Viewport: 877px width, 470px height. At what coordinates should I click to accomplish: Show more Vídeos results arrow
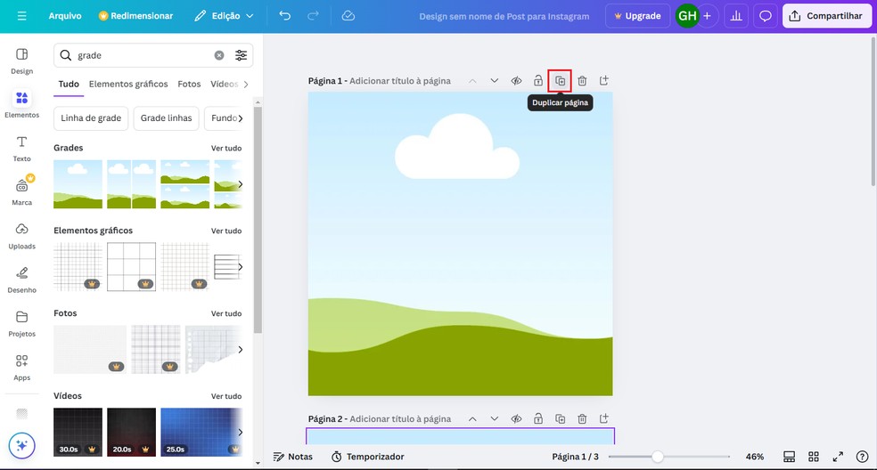tap(241, 432)
